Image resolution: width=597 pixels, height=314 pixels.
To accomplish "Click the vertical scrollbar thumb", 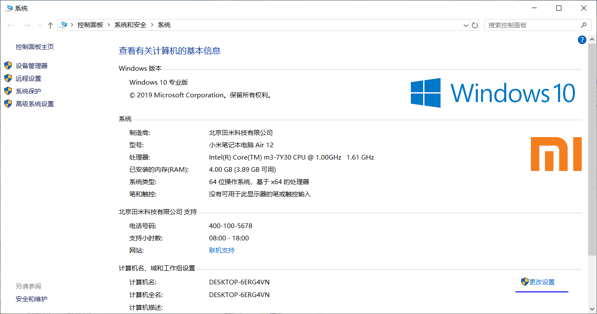I will (592, 150).
